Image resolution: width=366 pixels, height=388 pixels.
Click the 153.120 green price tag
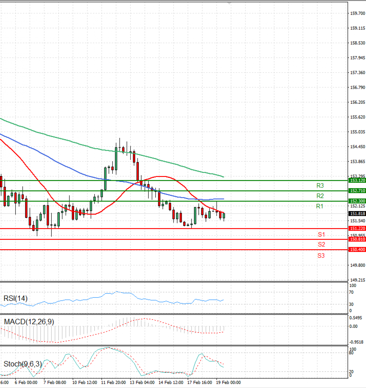click(x=357, y=181)
